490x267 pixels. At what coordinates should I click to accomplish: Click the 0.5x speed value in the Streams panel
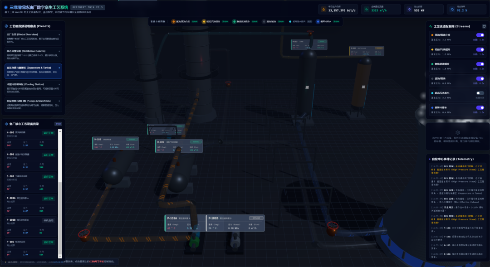click(x=480, y=83)
